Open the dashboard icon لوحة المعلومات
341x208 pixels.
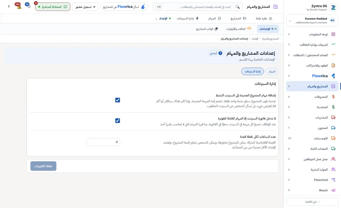click(x=333, y=34)
